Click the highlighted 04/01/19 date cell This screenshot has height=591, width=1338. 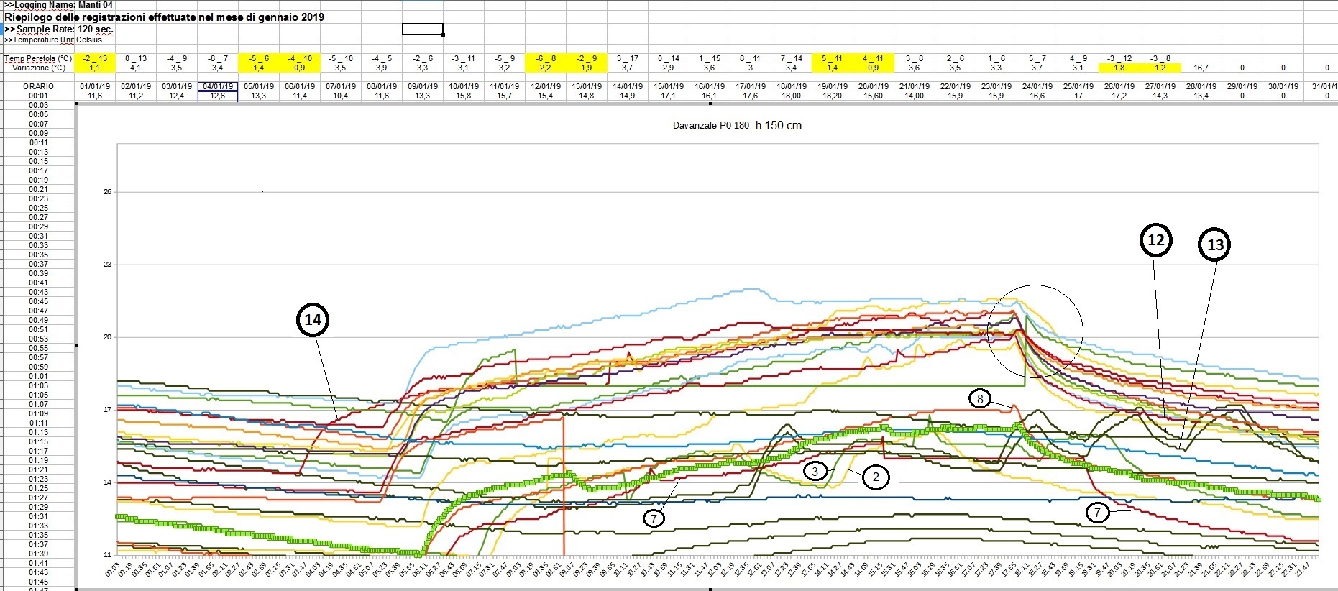(x=217, y=86)
